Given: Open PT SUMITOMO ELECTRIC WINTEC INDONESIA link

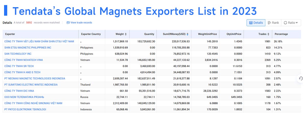Looking at the screenshot, I should pyautogui.click(x=31, y=85).
